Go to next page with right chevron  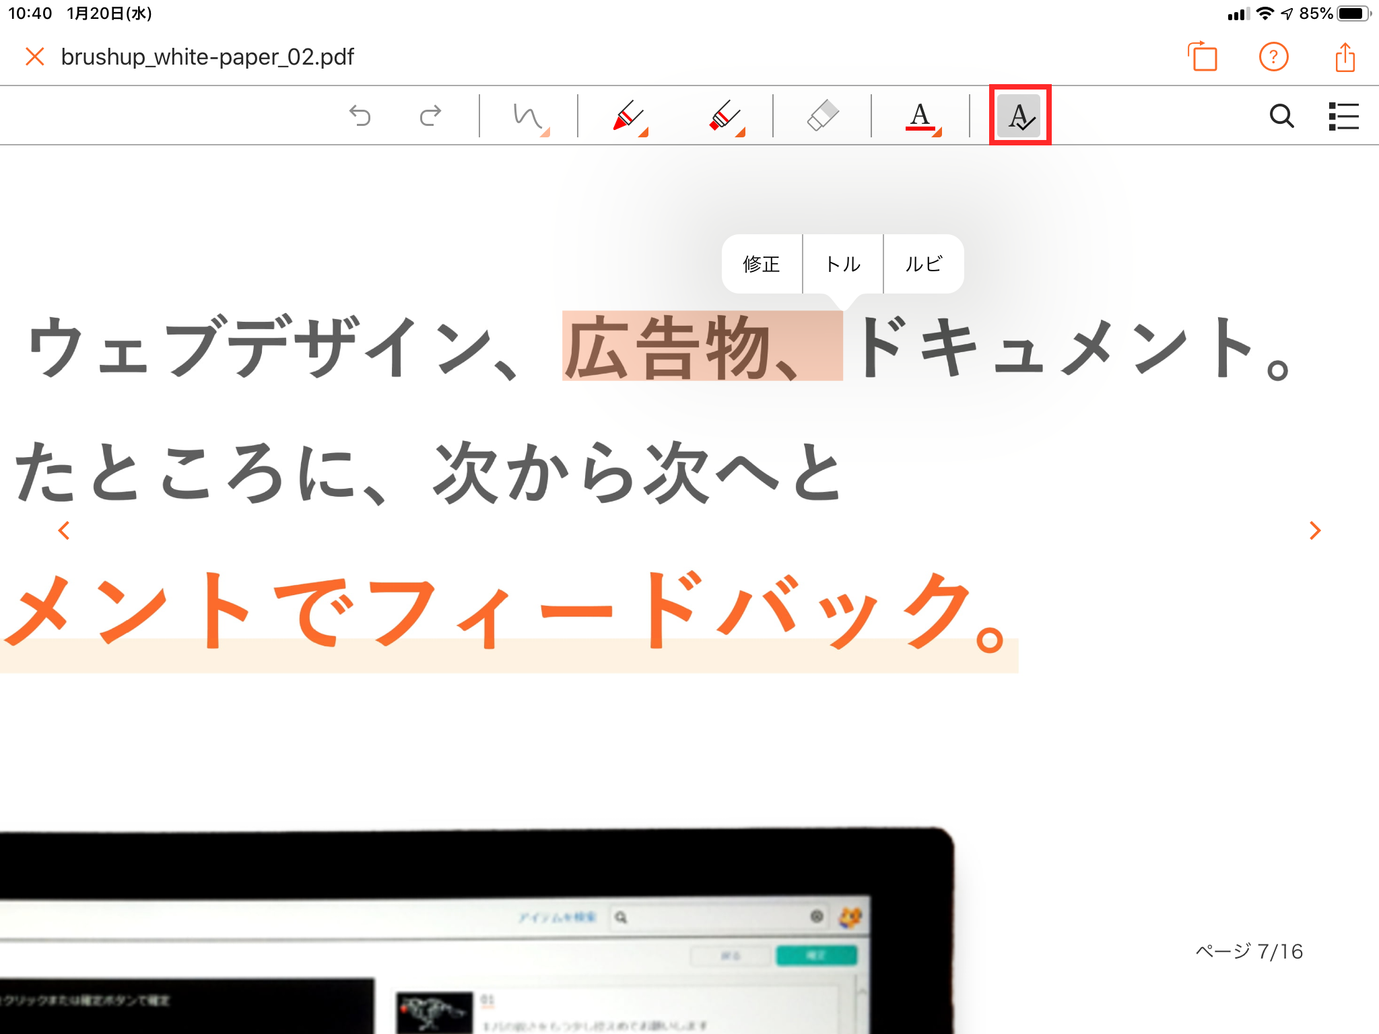(x=1314, y=530)
